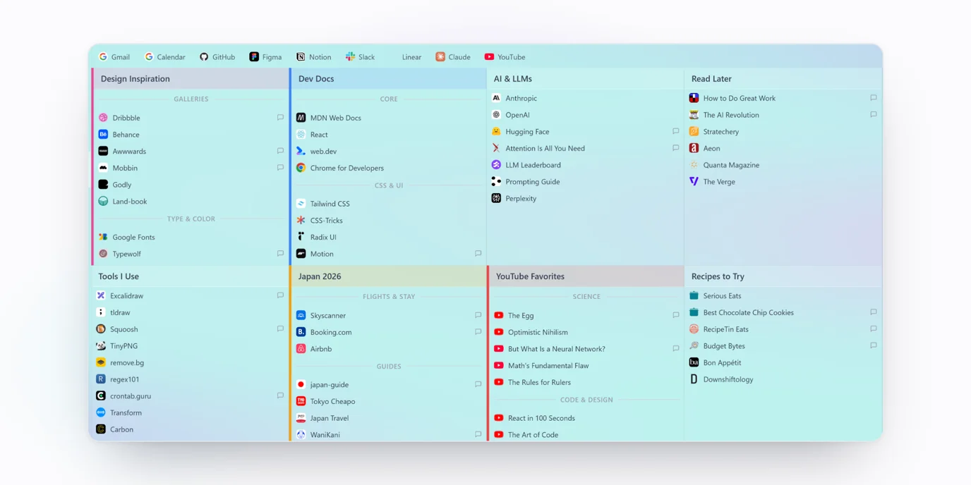
Task: Click the Behance icon in Galleries
Action: point(103,135)
